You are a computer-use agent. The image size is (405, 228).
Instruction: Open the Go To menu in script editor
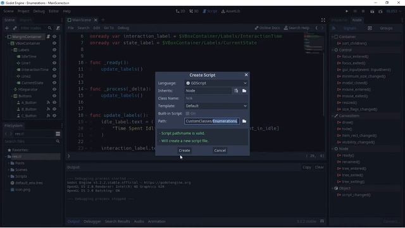click(x=109, y=28)
